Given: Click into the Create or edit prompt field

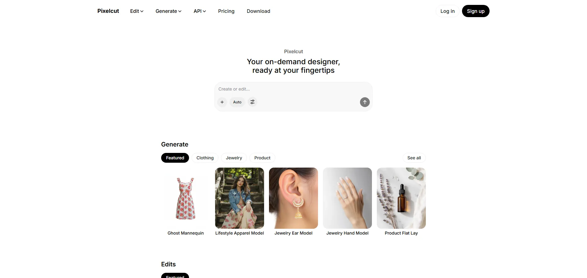Looking at the screenshot, I should pyautogui.click(x=293, y=89).
